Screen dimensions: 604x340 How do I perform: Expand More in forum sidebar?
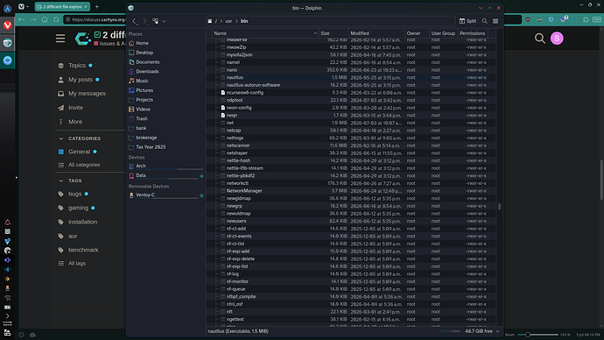point(75,122)
